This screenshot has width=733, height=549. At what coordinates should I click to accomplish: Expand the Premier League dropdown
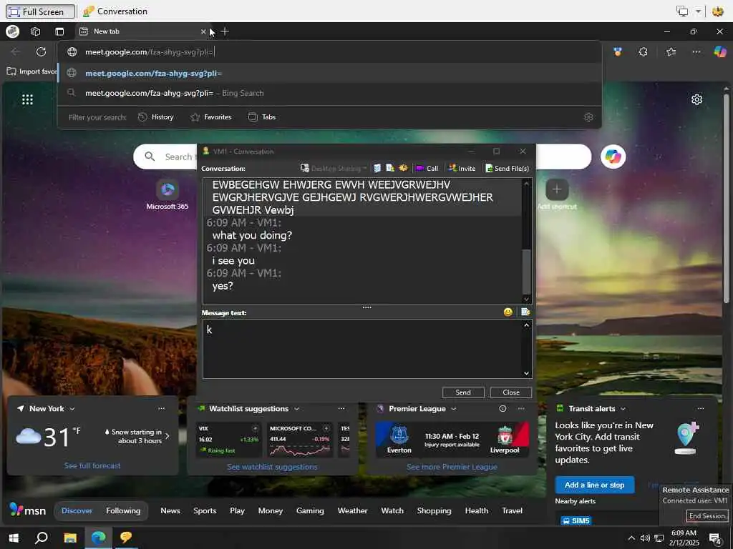[x=453, y=408]
